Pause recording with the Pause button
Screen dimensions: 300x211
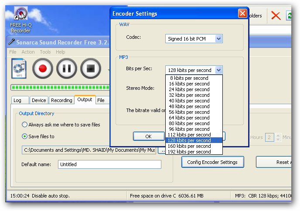[x=67, y=68]
